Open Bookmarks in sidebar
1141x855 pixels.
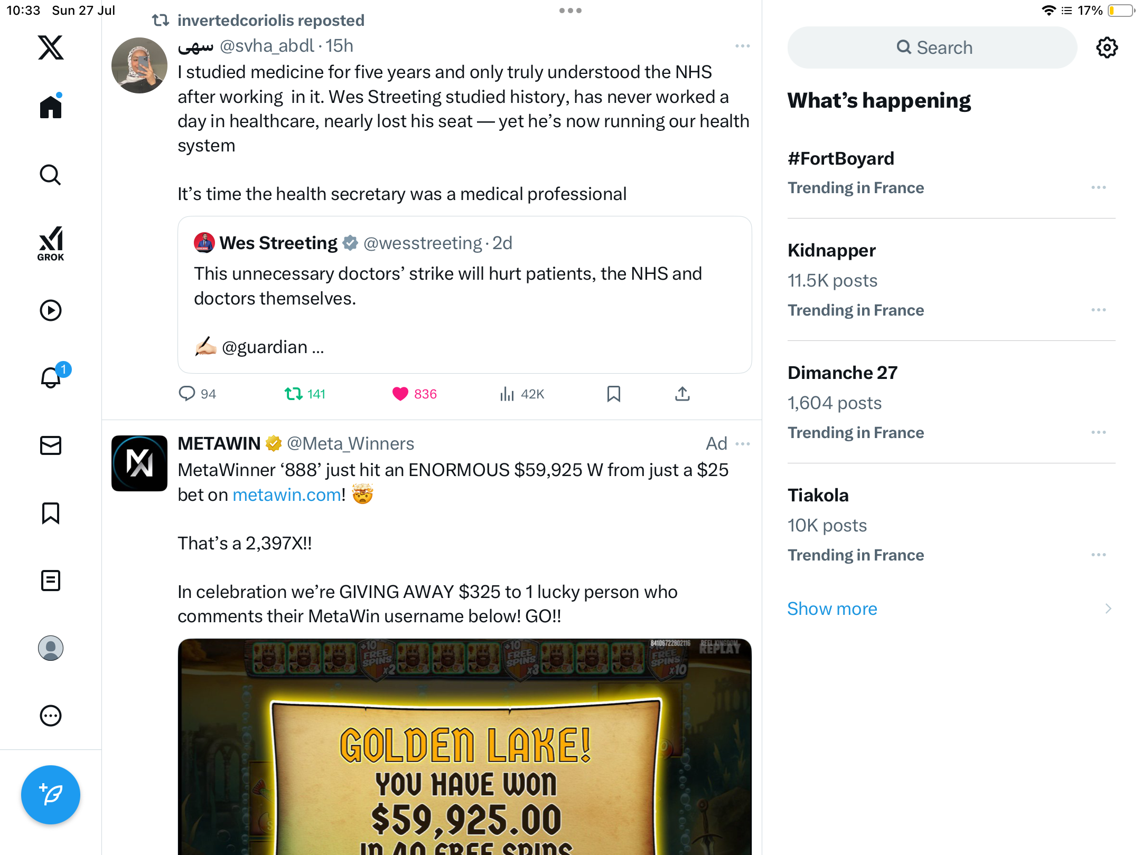pos(51,513)
